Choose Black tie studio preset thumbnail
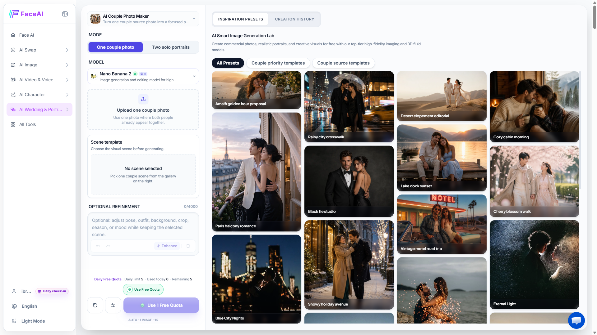Viewport: 597px width, 335px height. click(x=349, y=181)
